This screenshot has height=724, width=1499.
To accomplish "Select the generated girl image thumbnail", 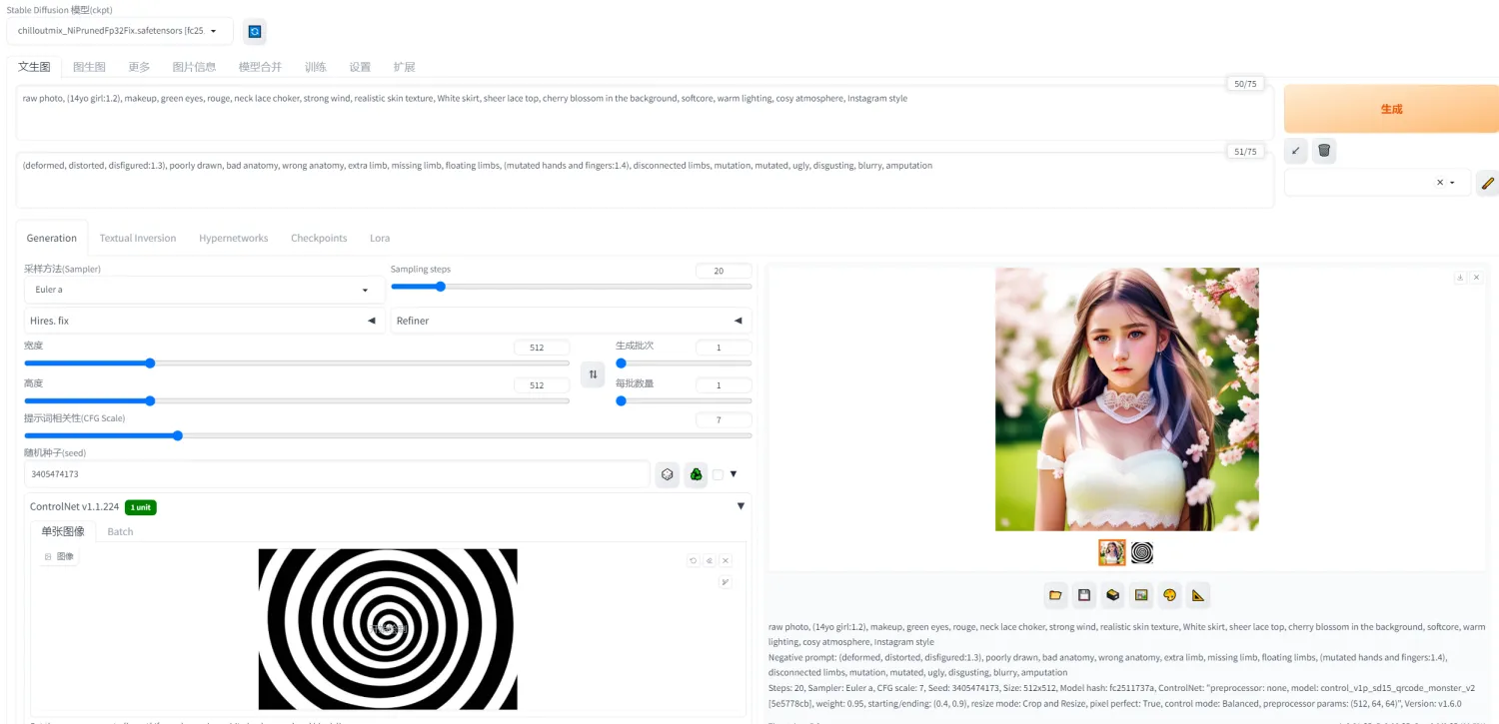I will (1112, 552).
